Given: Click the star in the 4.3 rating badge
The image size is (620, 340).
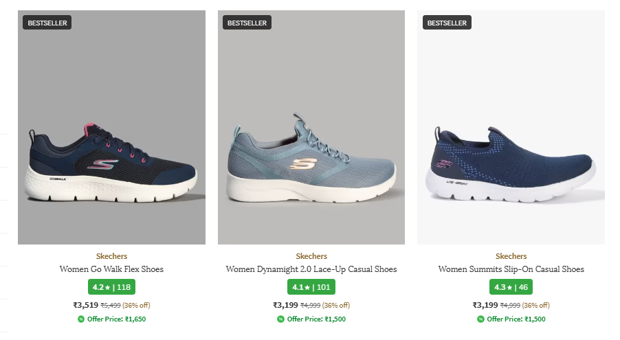Looking at the screenshot, I should pyautogui.click(x=509, y=288).
